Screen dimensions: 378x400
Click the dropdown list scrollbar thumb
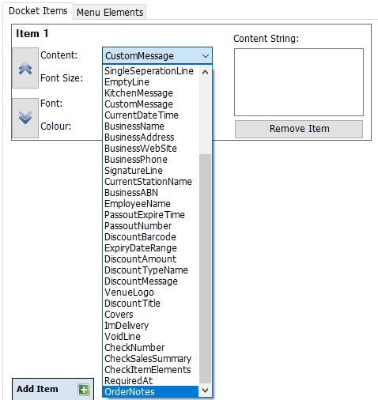[x=205, y=269]
